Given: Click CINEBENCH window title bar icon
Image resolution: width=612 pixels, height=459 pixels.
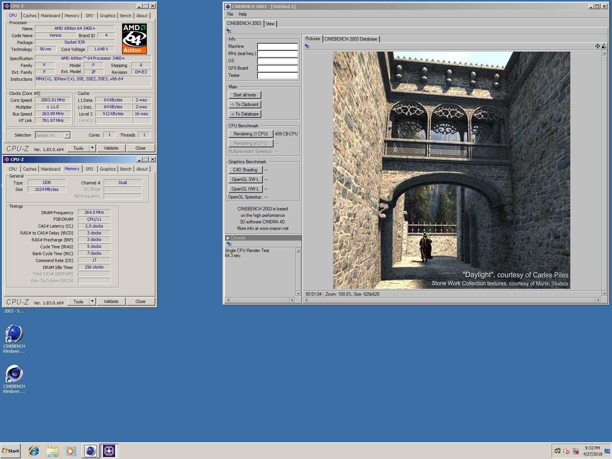Looking at the screenshot, I should click(228, 6).
